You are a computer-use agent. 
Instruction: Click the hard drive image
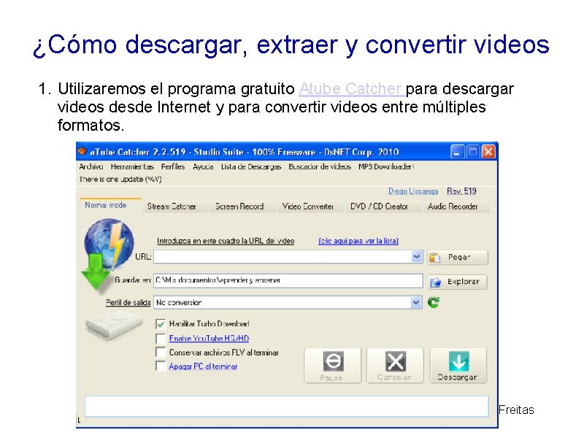(x=114, y=325)
